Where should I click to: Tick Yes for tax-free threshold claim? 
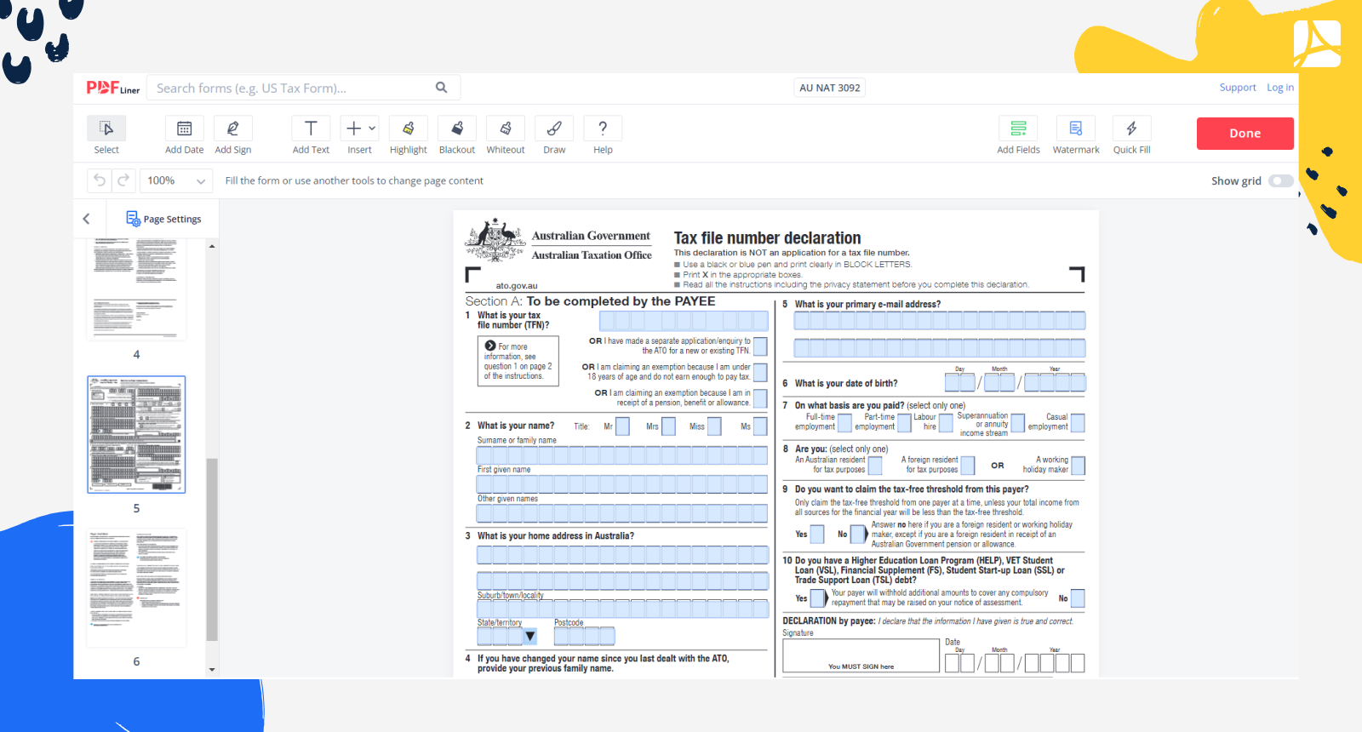[817, 535]
